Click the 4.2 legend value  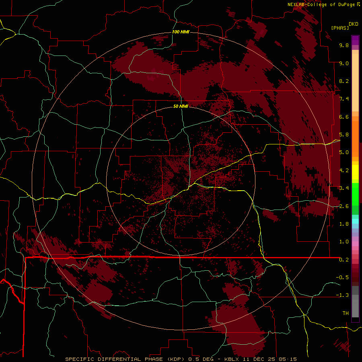click(x=344, y=171)
